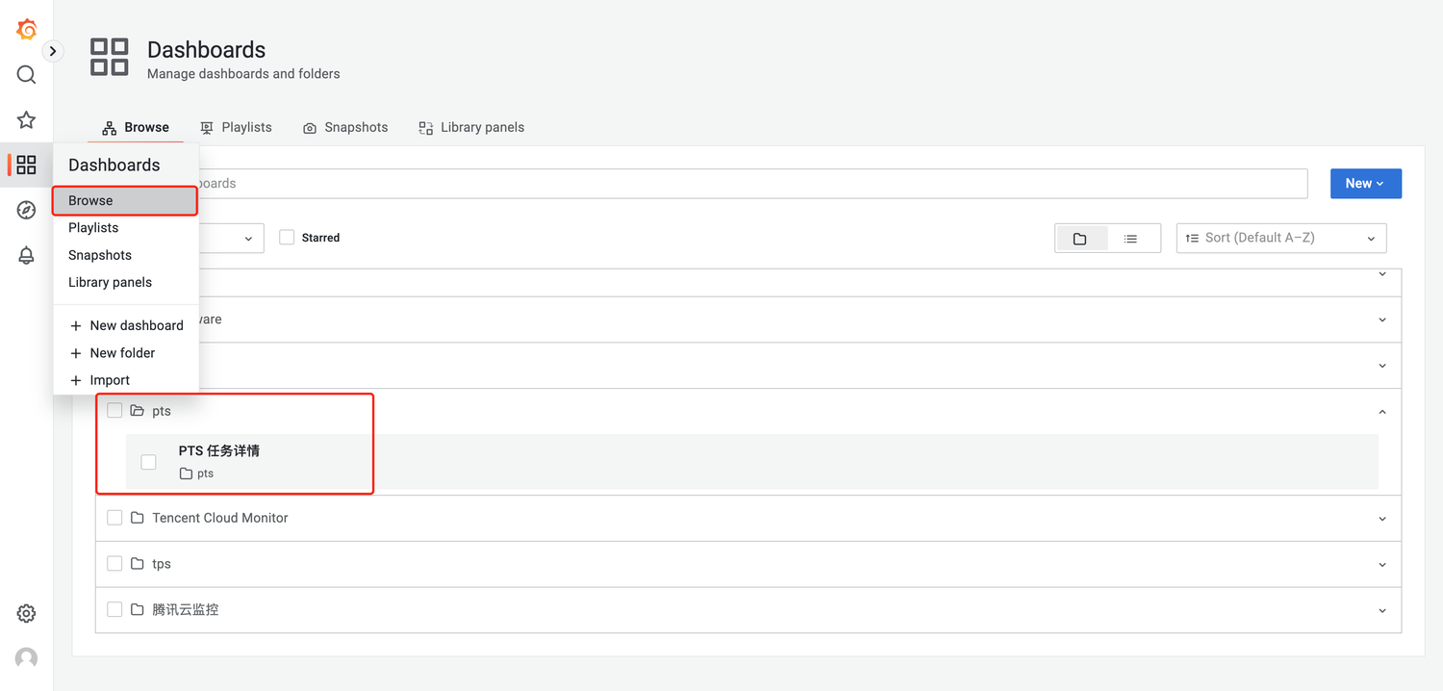Screen dimensions: 1443x691
Task: Open Starred dashboards star icon
Action: tap(27, 120)
